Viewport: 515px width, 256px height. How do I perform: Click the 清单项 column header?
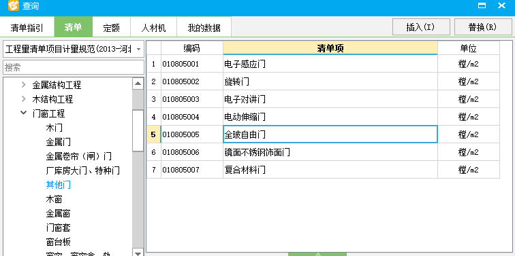(x=330, y=48)
